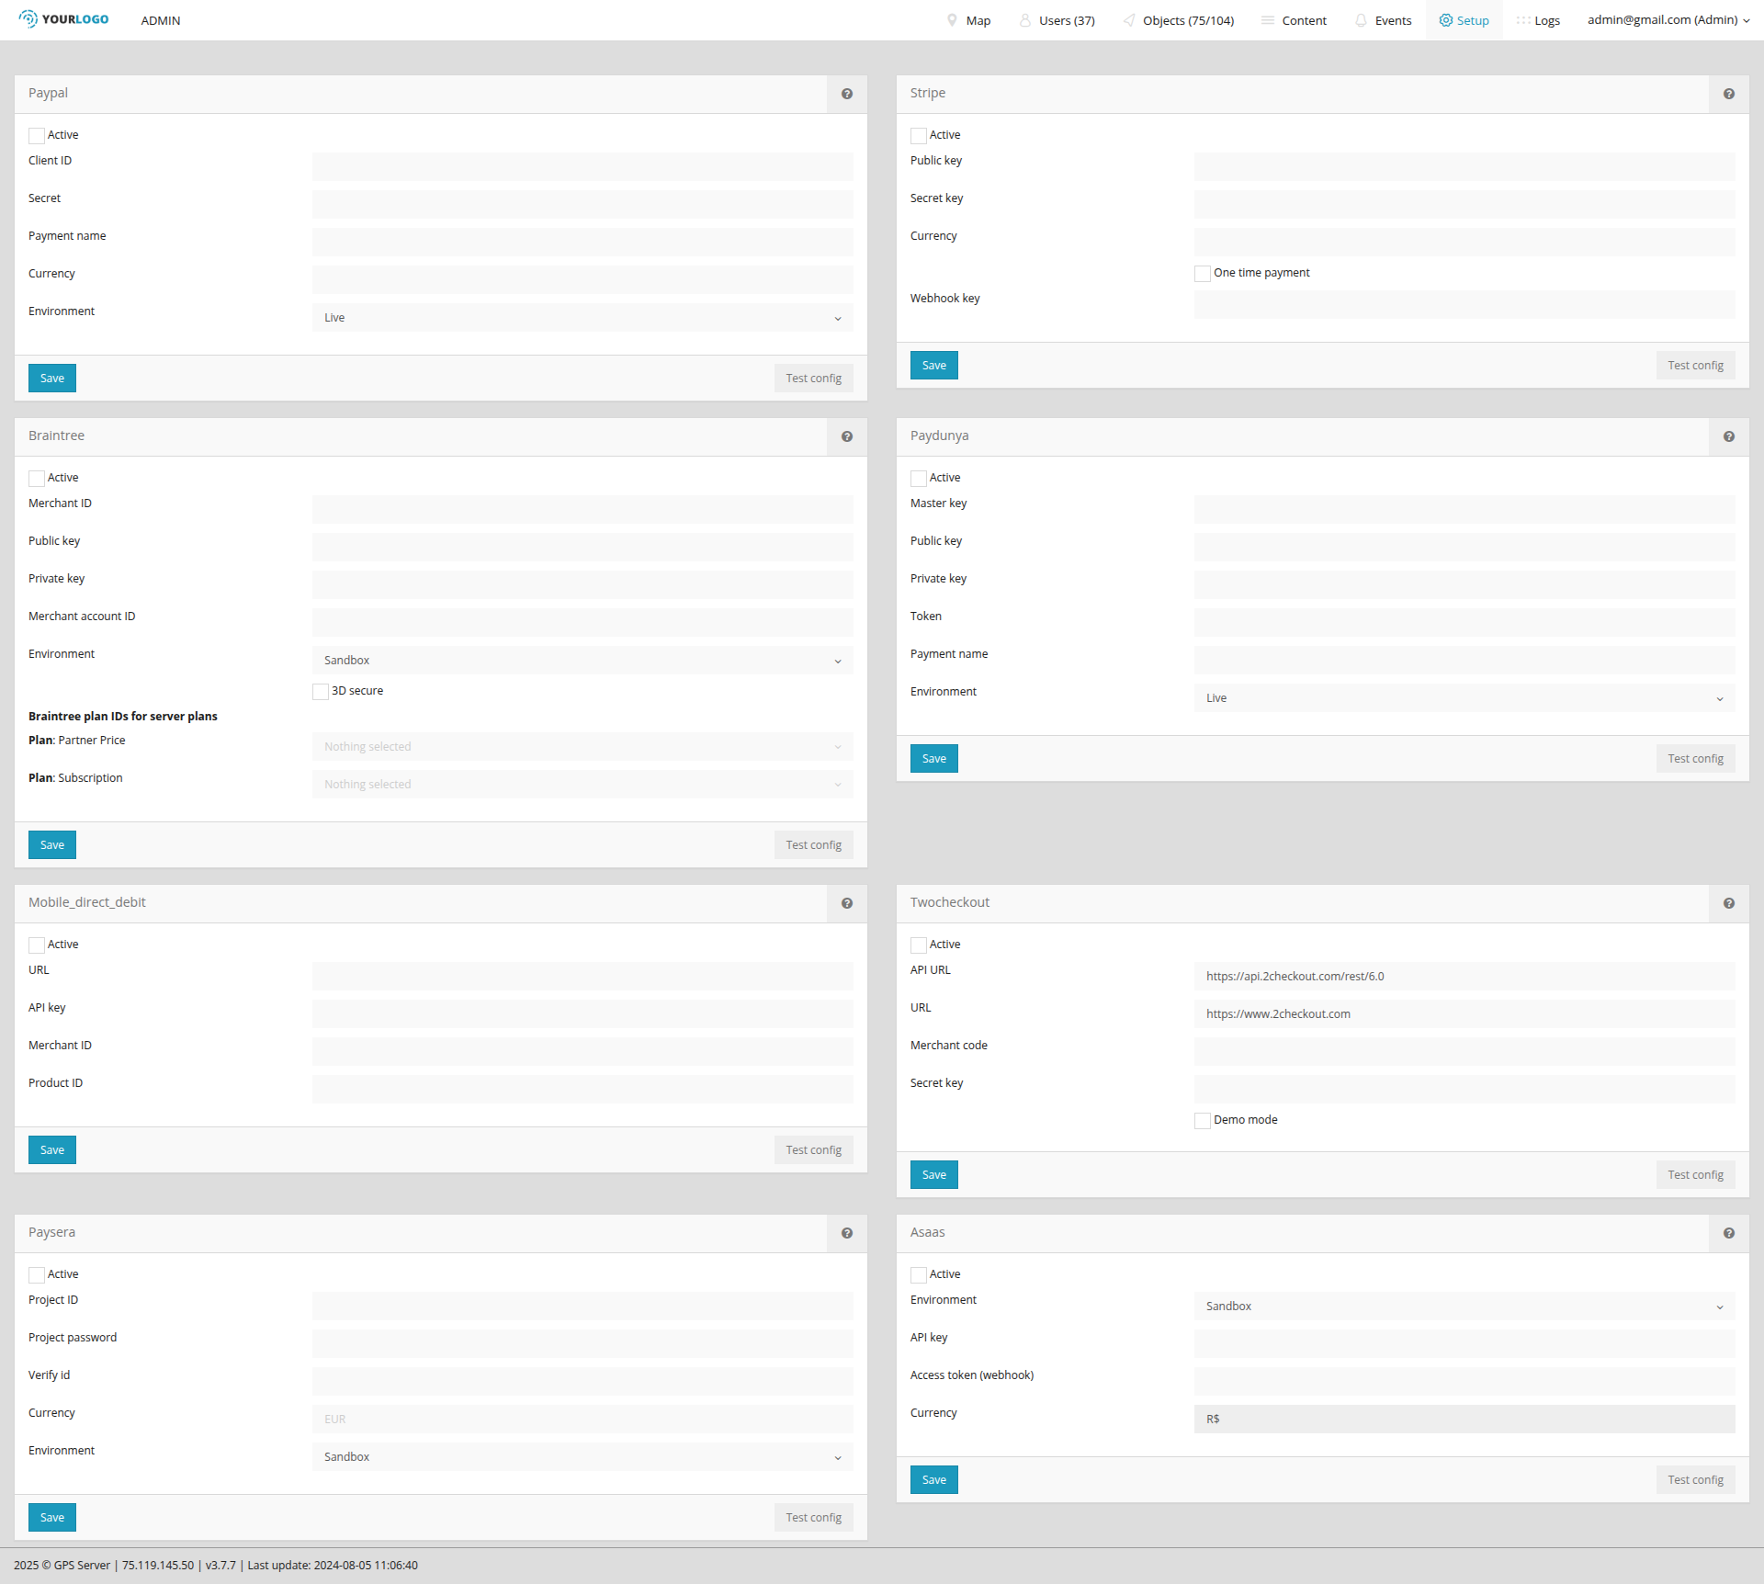This screenshot has width=1764, height=1584.
Task: Click Twocheckout help question icon
Action: tap(1729, 903)
